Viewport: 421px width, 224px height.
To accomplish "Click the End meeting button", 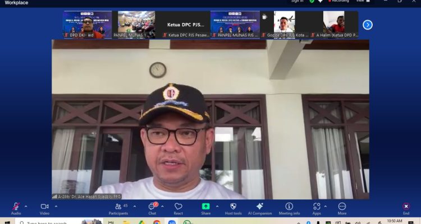I will [406, 207].
